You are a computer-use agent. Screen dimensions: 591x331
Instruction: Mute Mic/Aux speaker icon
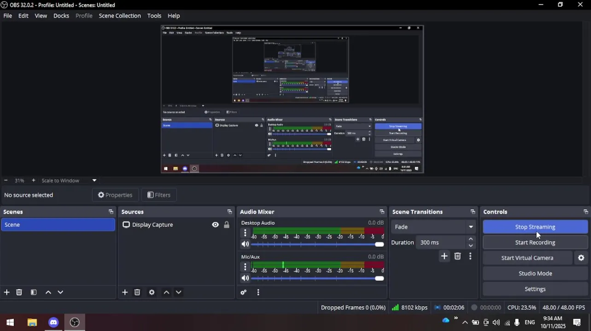245,278
